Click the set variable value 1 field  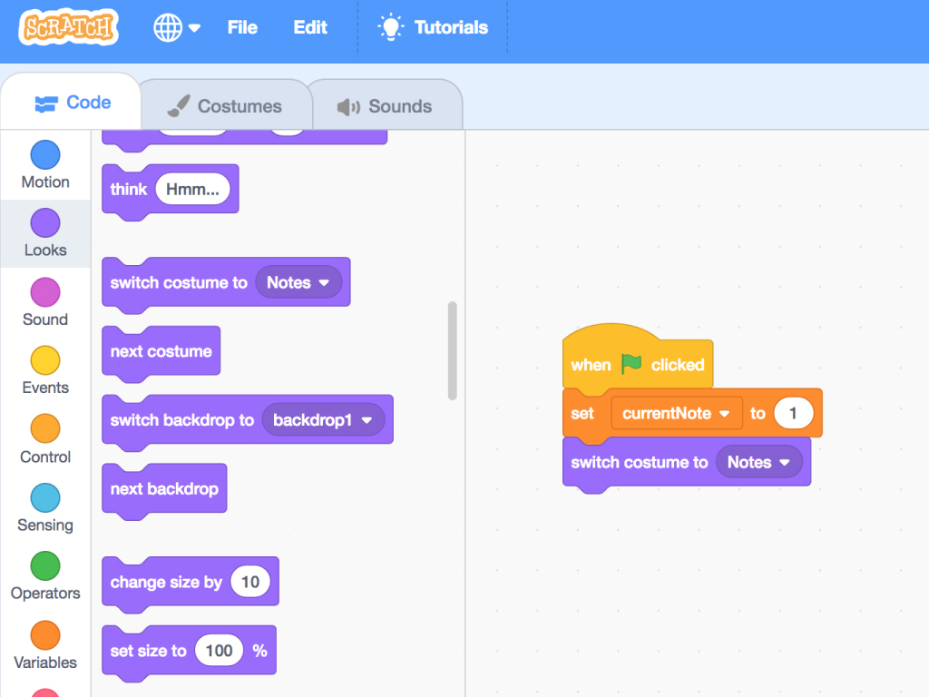click(793, 413)
